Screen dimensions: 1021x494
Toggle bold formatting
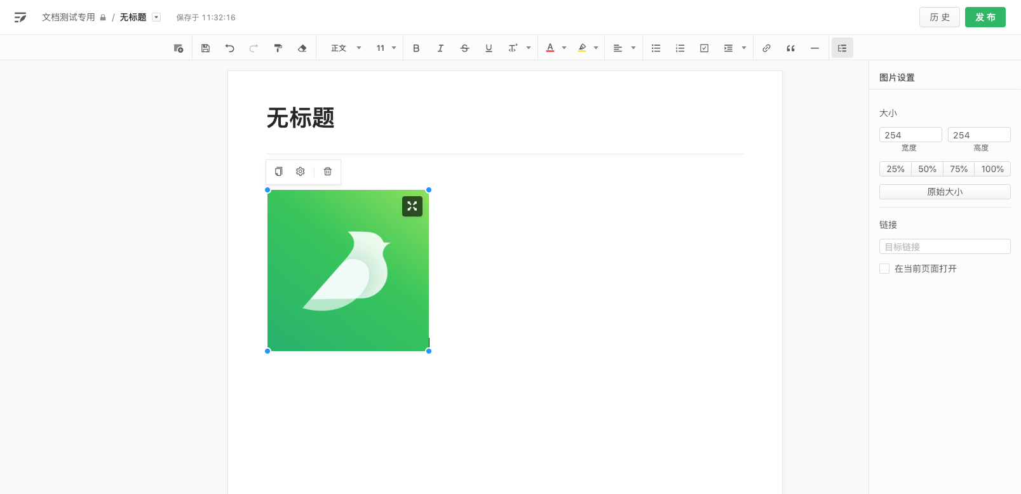(416, 48)
